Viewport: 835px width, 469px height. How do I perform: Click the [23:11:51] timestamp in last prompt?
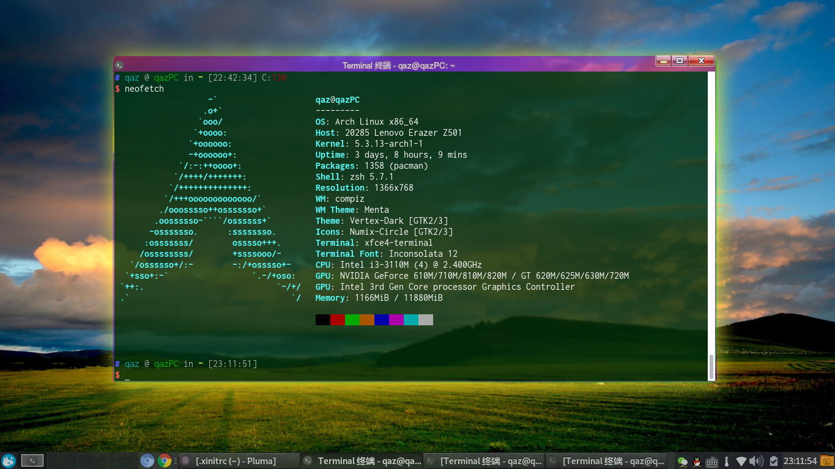pyautogui.click(x=232, y=364)
